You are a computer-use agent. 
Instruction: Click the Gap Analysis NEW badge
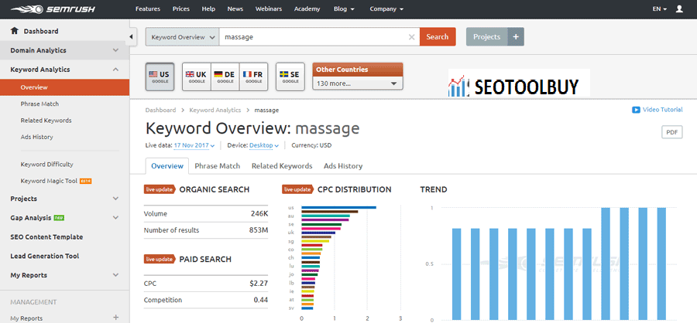click(60, 218)
